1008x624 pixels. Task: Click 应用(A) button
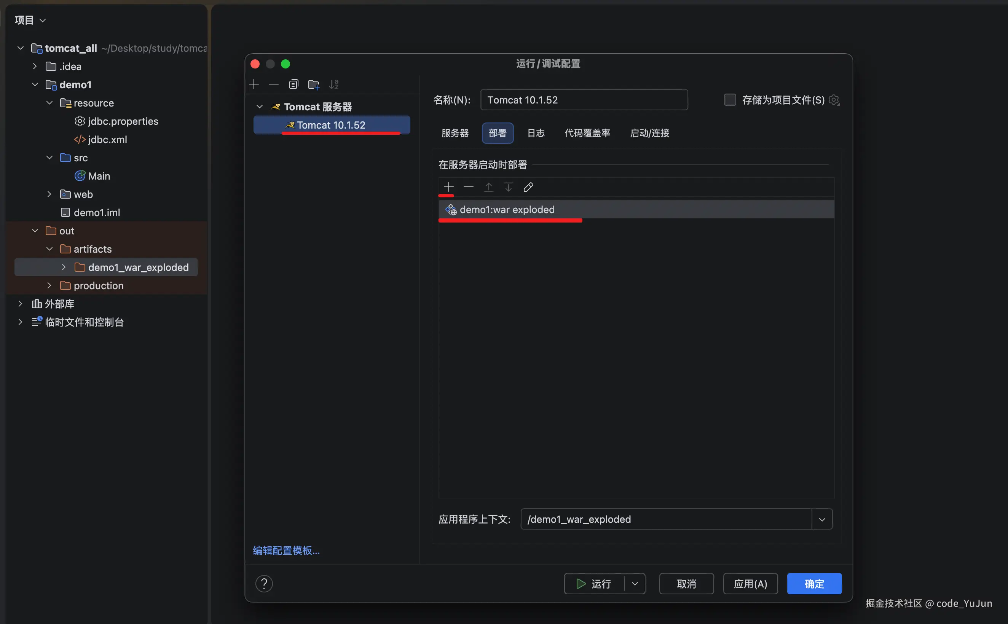tap(750, 584)
